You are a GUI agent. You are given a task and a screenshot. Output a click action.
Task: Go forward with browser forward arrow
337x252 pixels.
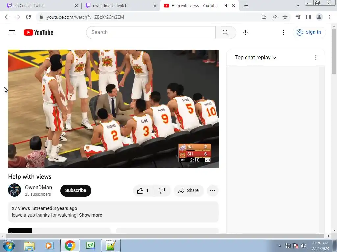pos(18,17)
